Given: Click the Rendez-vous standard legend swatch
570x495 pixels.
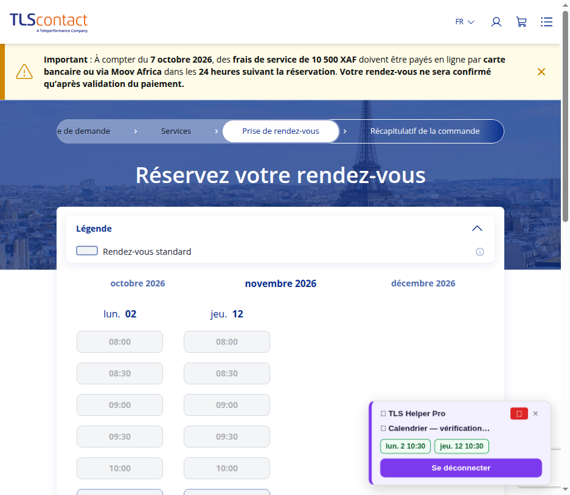Looking at the screenshot, I should tap(87, 251).
